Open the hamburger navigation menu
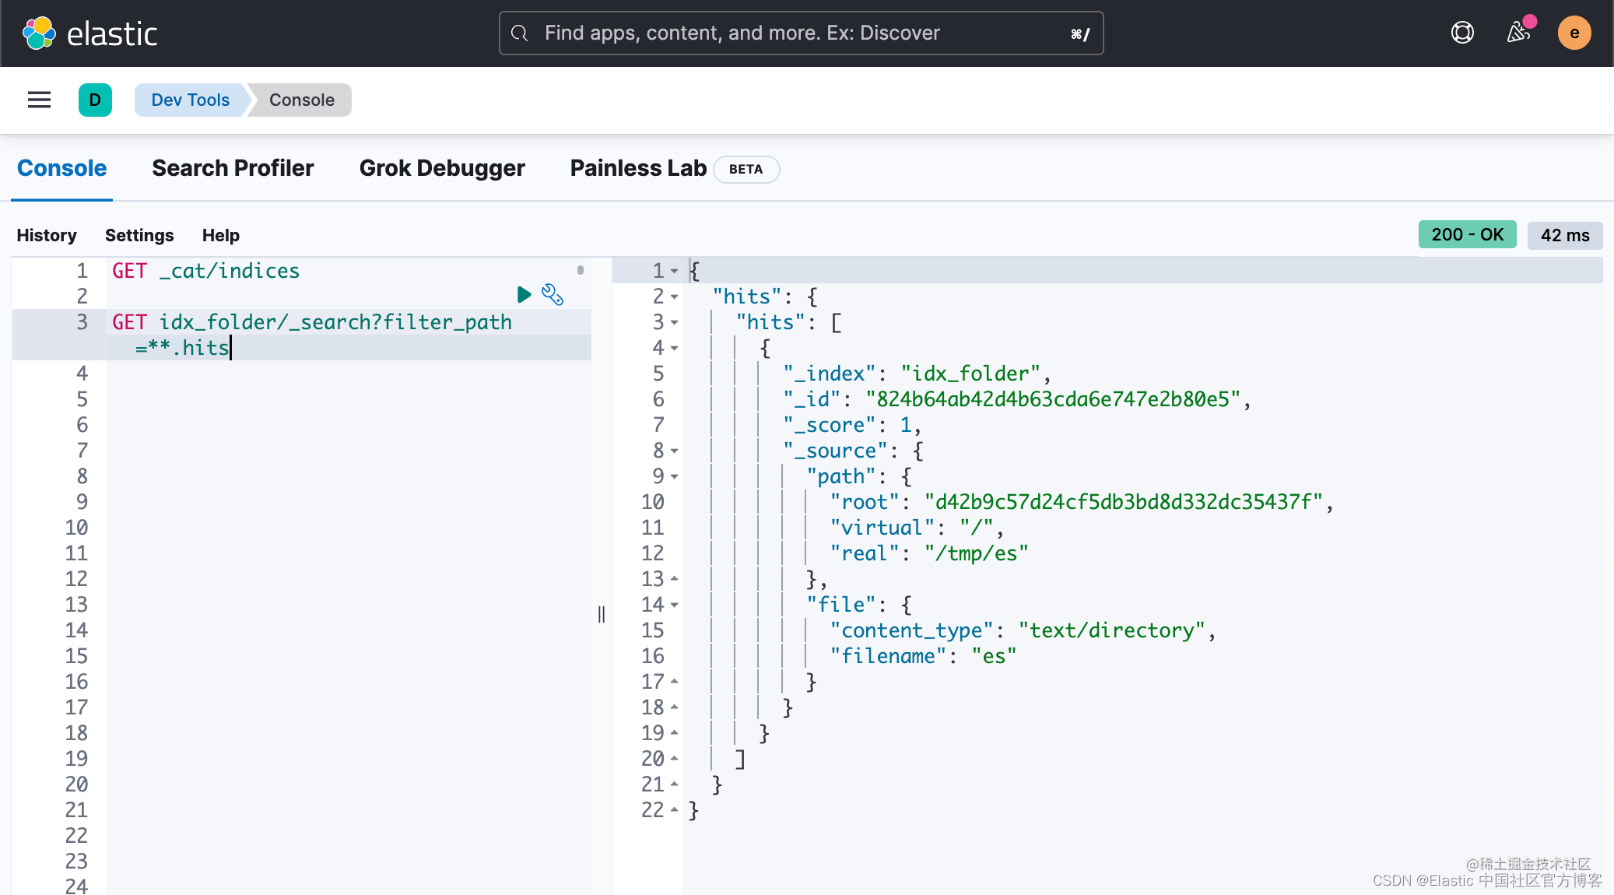Viewport: 1614px width, 895px height. point(39,100)
